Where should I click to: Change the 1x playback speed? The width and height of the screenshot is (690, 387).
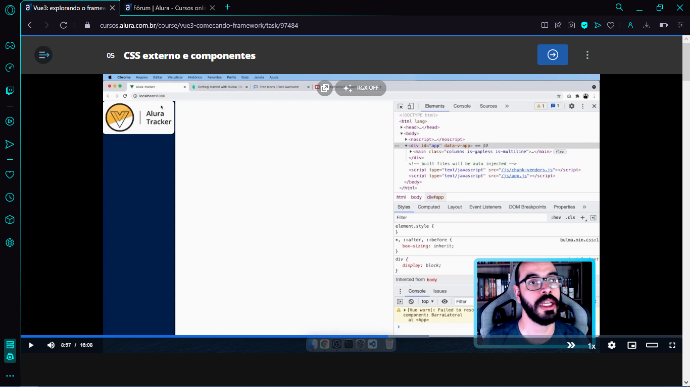pos(592,346)
